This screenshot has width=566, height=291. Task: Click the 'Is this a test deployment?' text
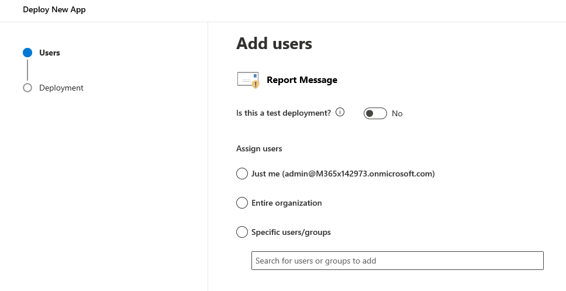pyautogui.click(x=284, y=113)
